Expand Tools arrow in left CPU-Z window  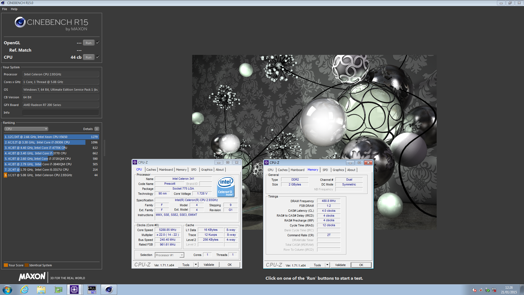point(196,265)
